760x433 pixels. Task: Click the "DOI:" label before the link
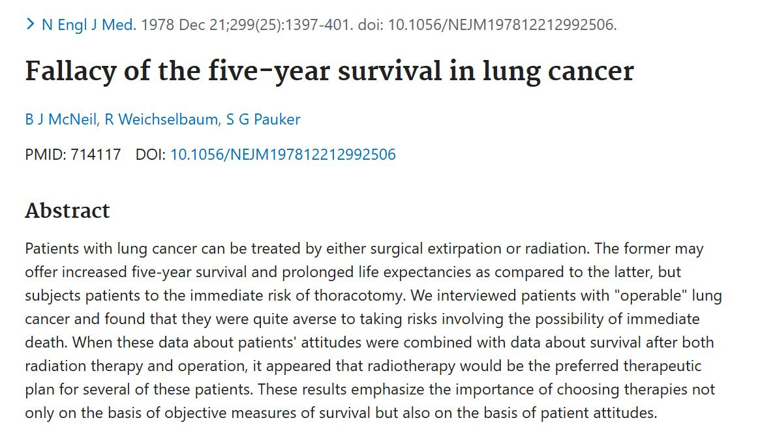tap(150, 155)
